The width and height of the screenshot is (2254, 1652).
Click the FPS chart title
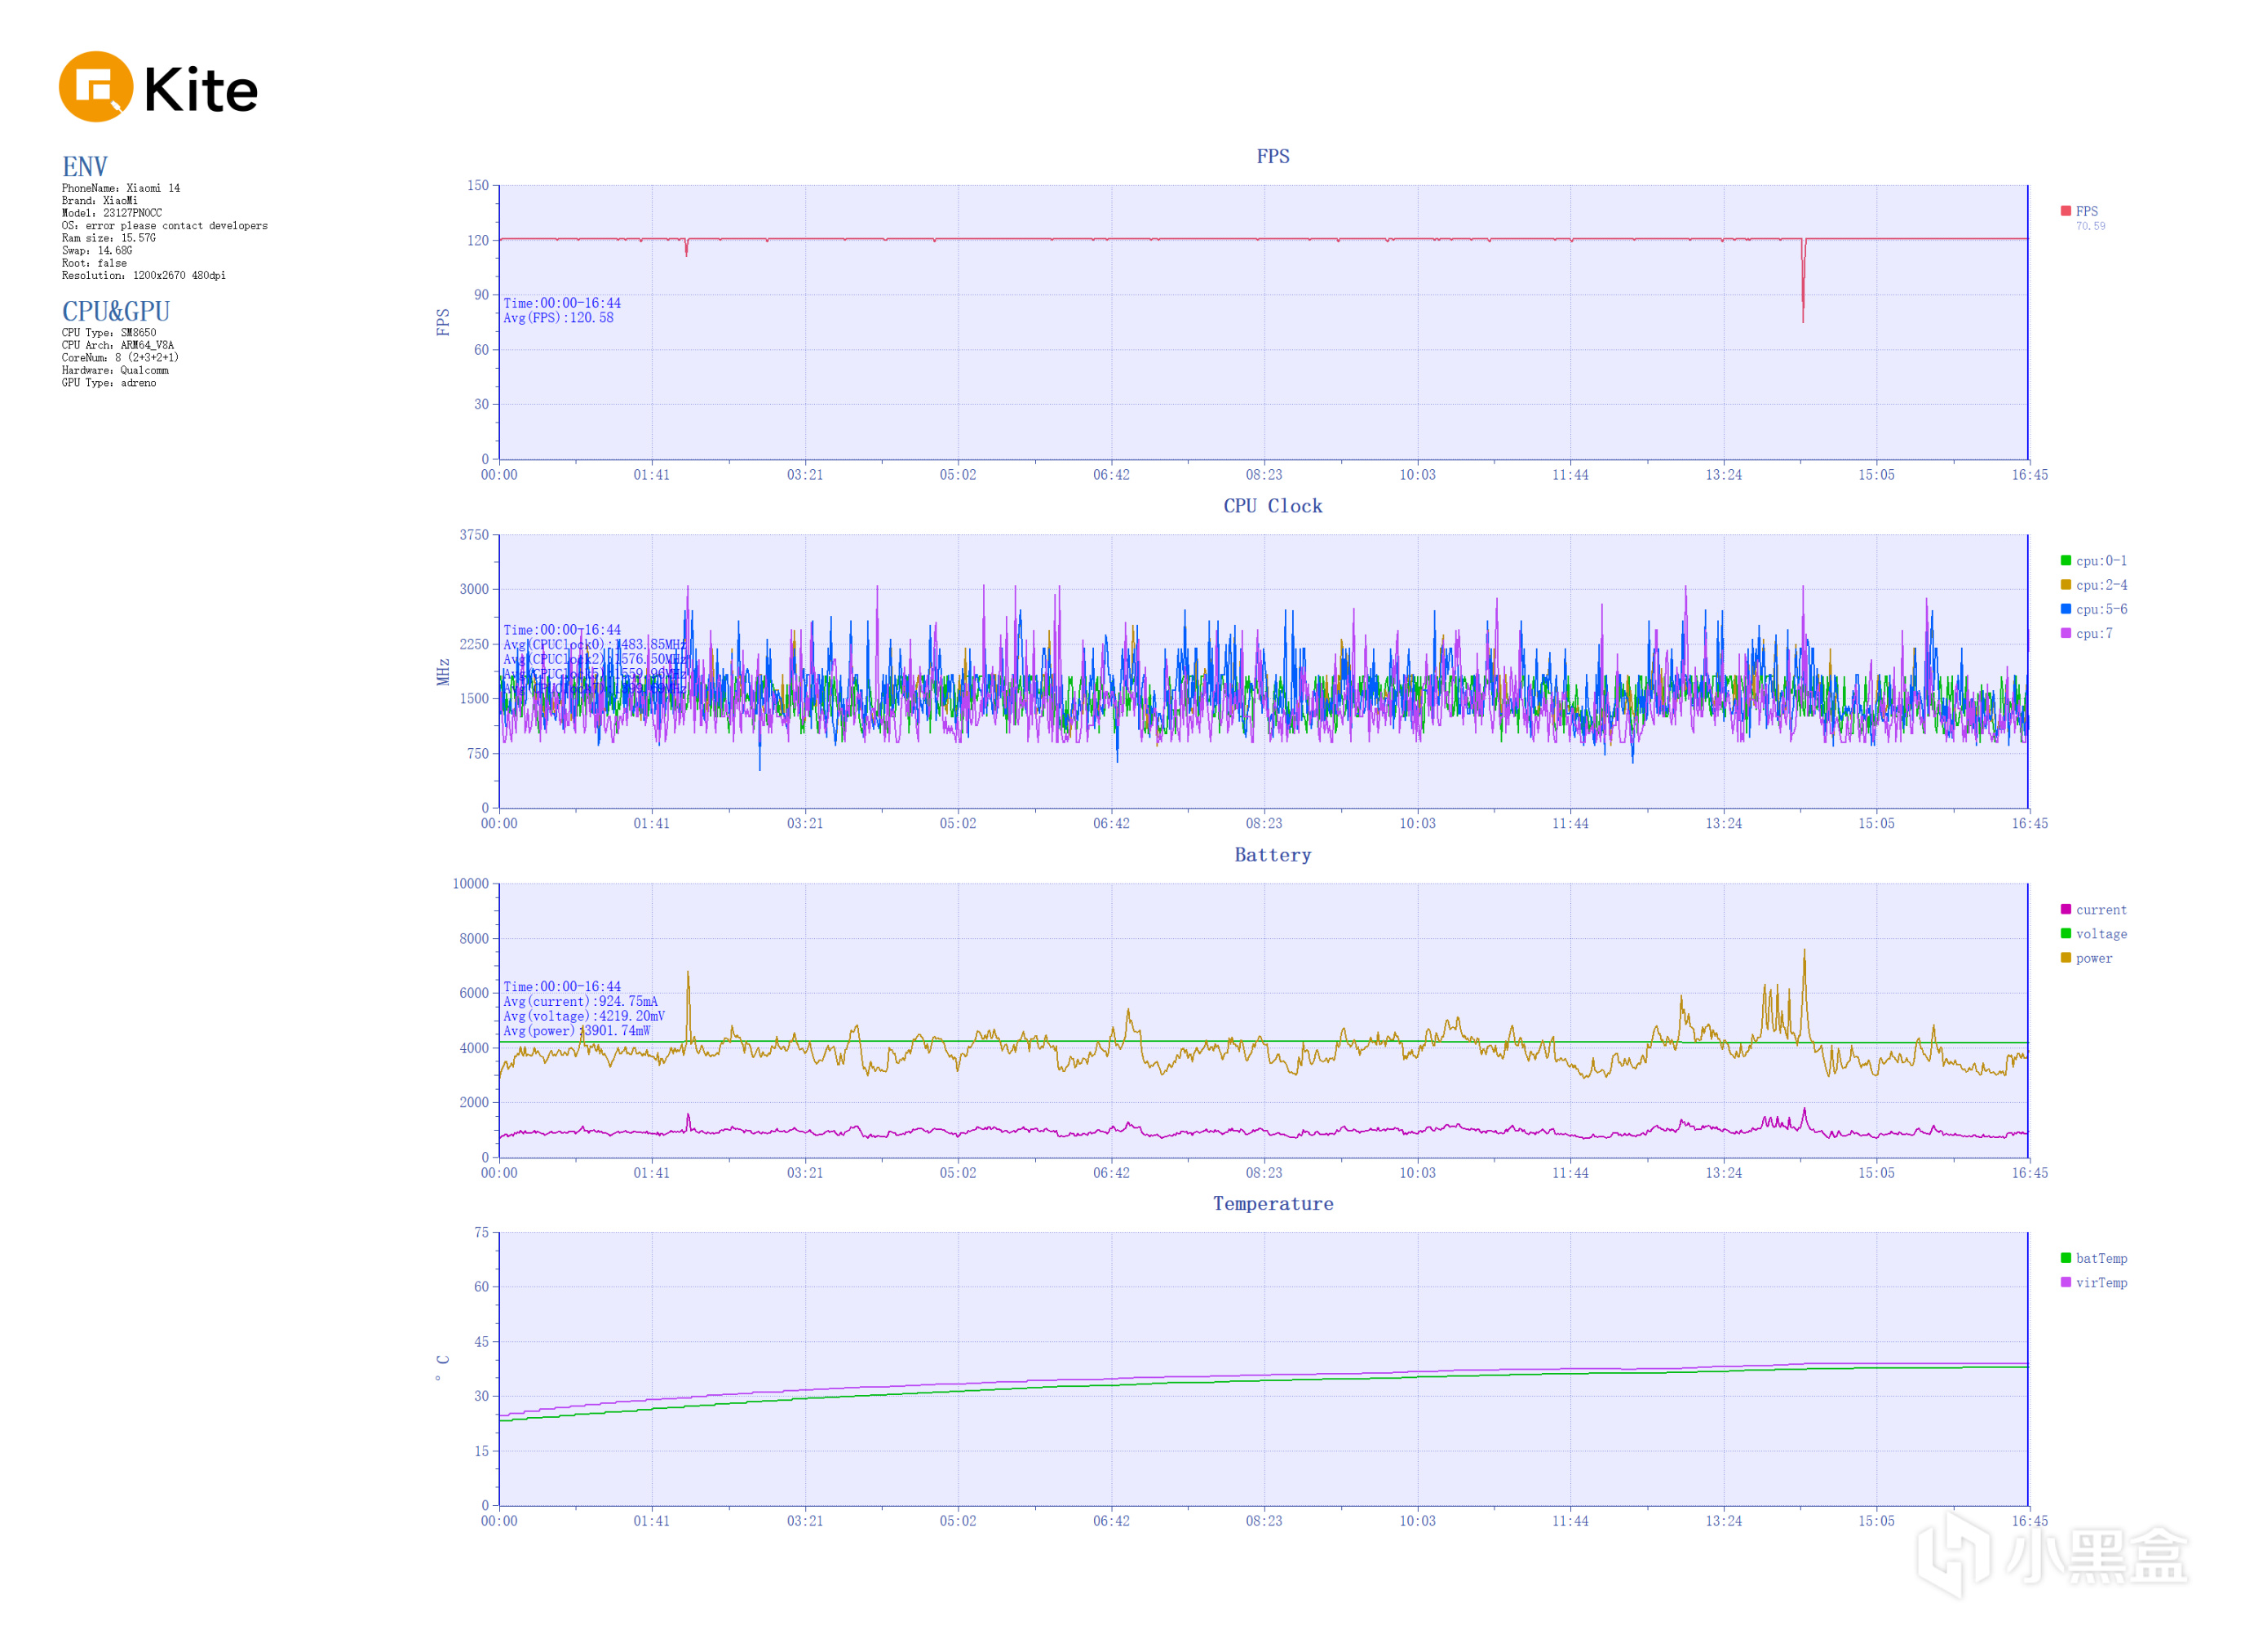(1272, 156)
